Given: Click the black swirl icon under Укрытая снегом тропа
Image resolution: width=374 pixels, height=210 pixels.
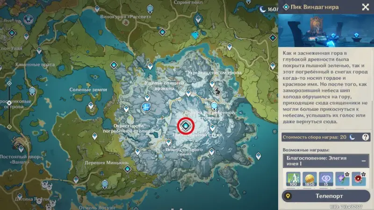Looking at the screenshot, I should click(x=217, y=91).
